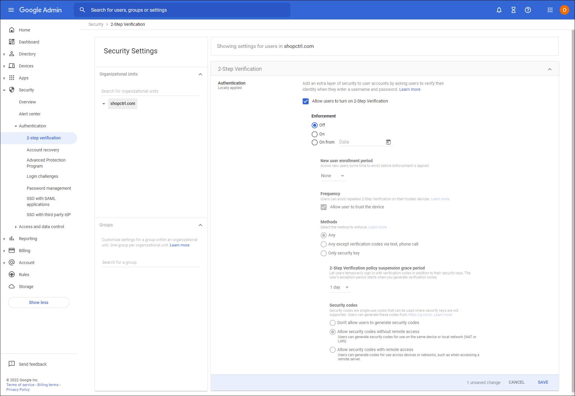The image size is (575, 396).
Task: Click the SAVE button
Action: tap(543, 382)
